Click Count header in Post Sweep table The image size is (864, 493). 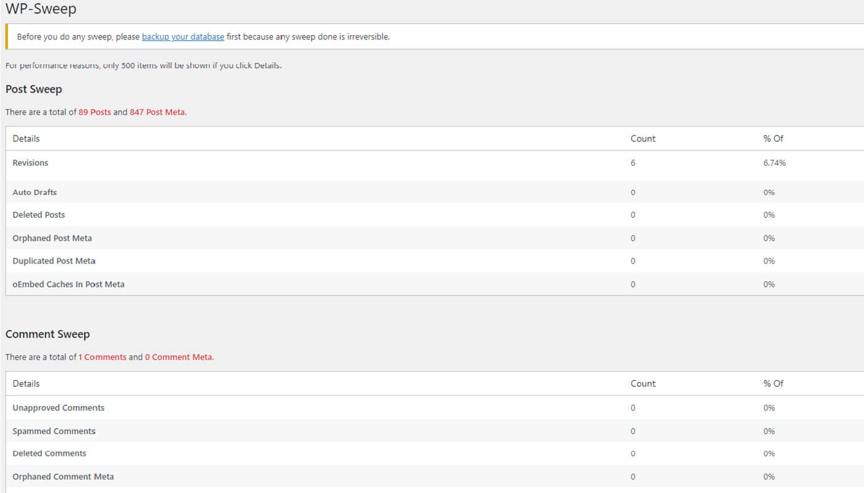[x=643, y=139]
